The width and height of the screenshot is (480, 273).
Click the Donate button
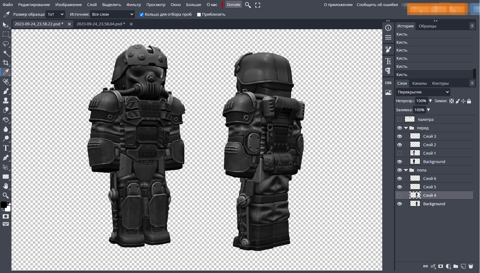pos(234,5)
